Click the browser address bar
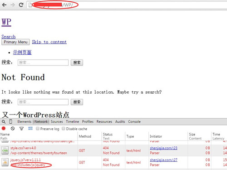The height and width of the screenshot is (170, 227). 127,5
